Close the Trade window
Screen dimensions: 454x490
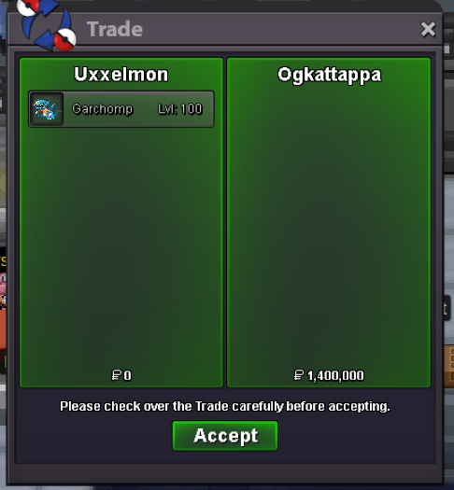click(428, 29)
